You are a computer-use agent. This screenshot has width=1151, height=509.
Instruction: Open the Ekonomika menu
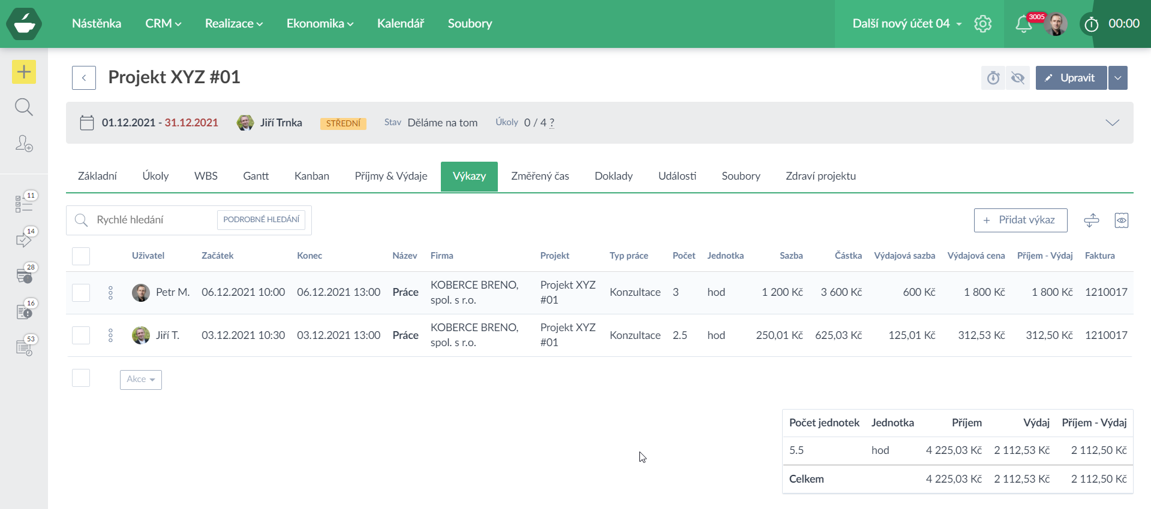point(320,23)
